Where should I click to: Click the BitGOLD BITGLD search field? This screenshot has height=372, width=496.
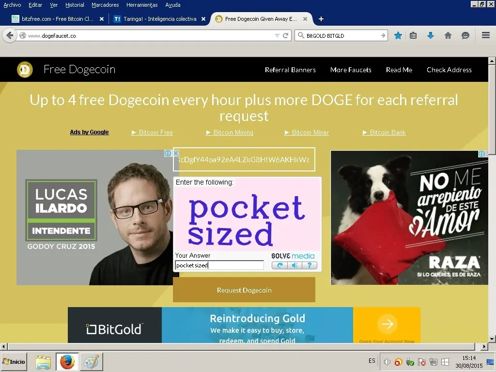pyautogui.click(x=342, y=35)
